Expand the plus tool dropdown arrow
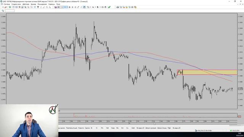The height and width of the screenshot is (137, 244). (x=67, y=7)
